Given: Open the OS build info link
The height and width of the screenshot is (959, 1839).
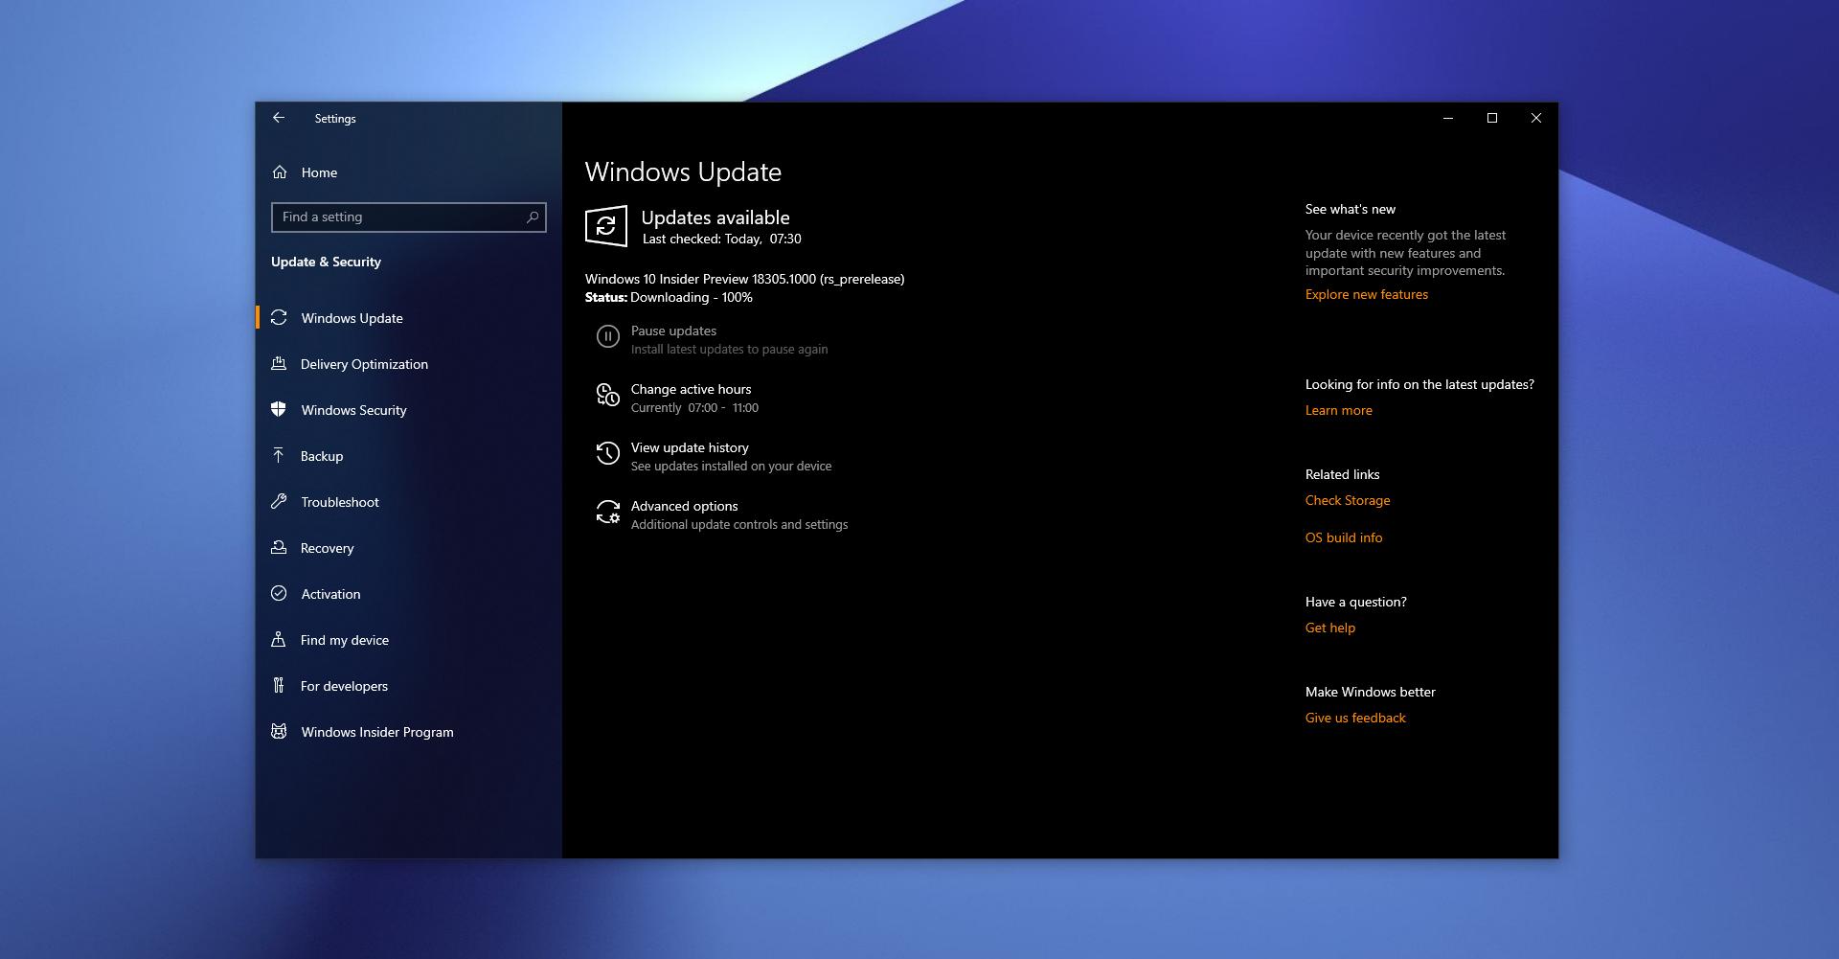Looking at the screenshot, I should point(1343,537).
